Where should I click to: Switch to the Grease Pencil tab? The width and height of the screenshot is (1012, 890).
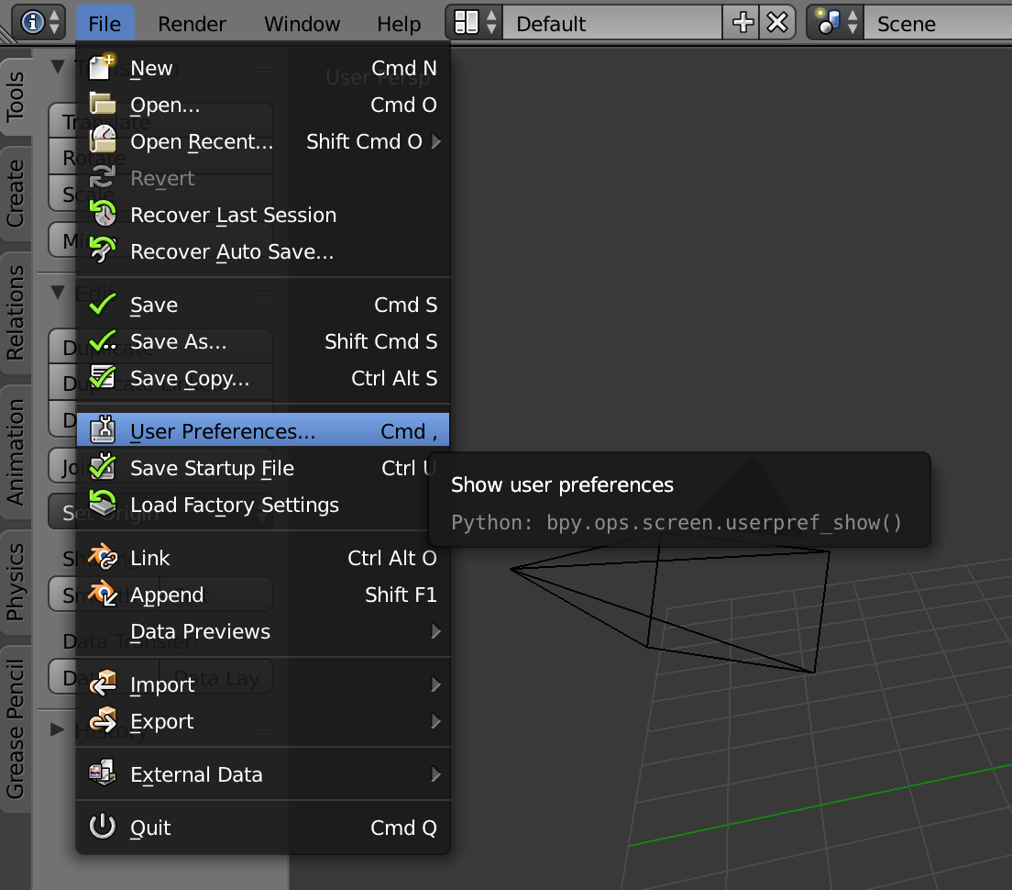click(16, 729)
